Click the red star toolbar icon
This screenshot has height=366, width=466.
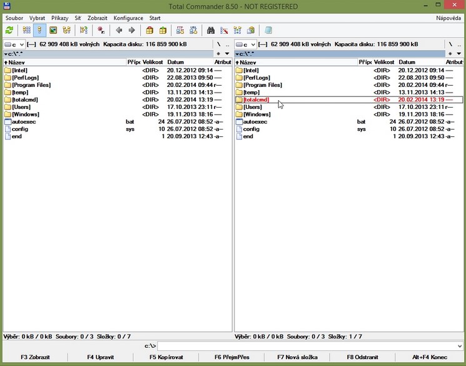tap(101, 30)
